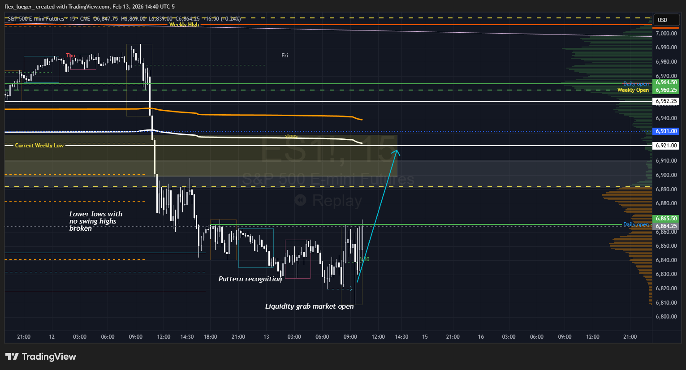The image size is (686, 370).
Task: Click the blue 6,931.00 price label
Action: 666,131
